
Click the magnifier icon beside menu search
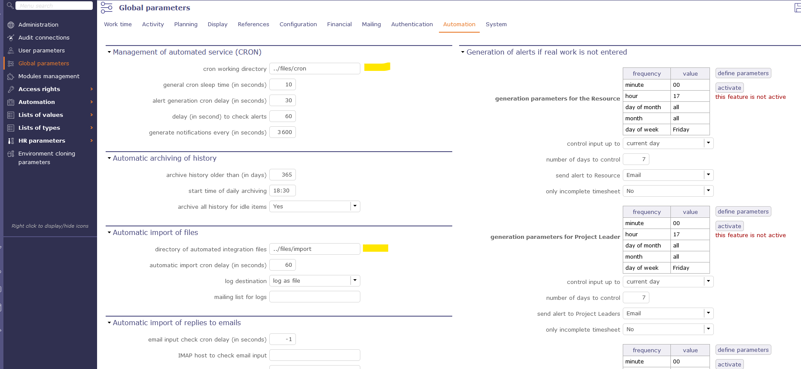(x=10, y=6)
